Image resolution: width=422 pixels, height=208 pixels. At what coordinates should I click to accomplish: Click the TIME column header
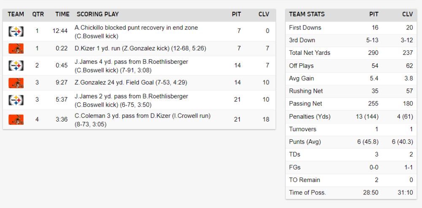[x=62, y=14]
